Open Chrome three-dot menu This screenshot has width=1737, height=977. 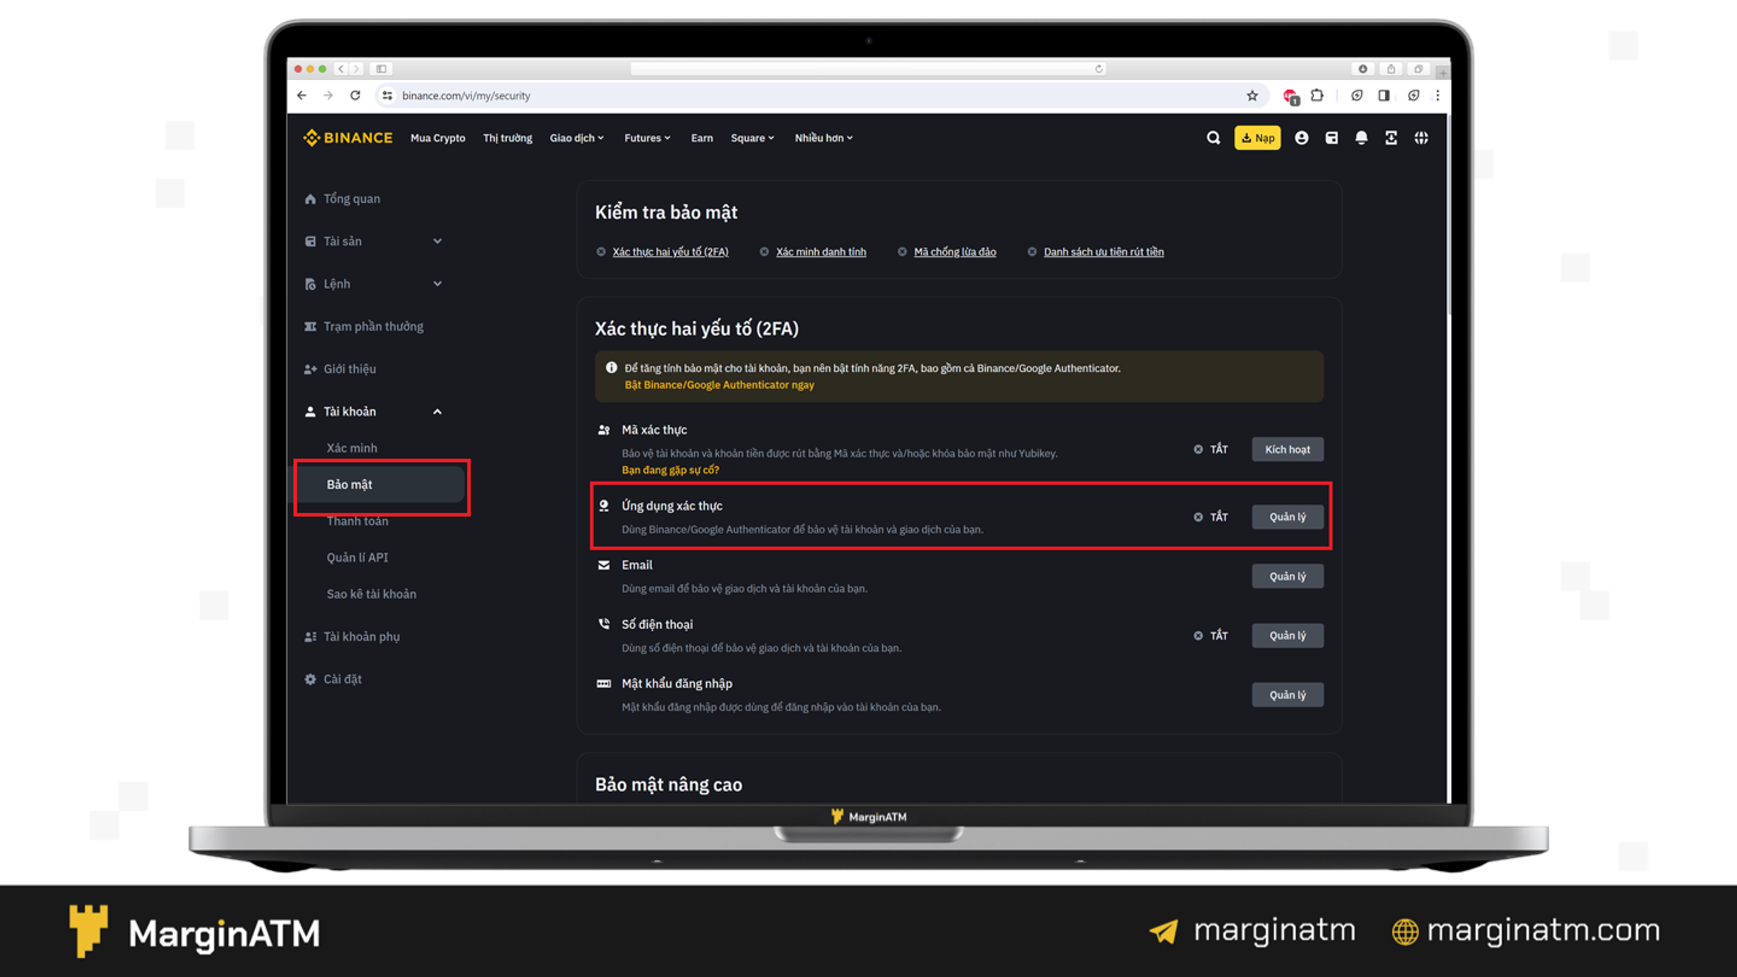(1437, 96)
